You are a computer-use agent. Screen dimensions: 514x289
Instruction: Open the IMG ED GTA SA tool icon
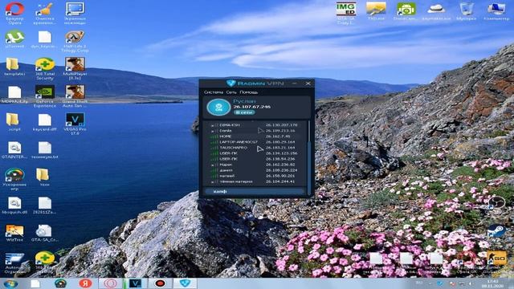(346, 13)
